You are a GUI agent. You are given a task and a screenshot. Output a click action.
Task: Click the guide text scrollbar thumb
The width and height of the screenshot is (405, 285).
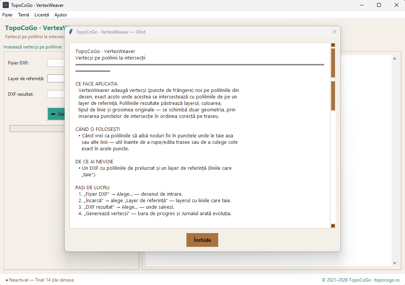pyautogui.click(x=333, y=79)
